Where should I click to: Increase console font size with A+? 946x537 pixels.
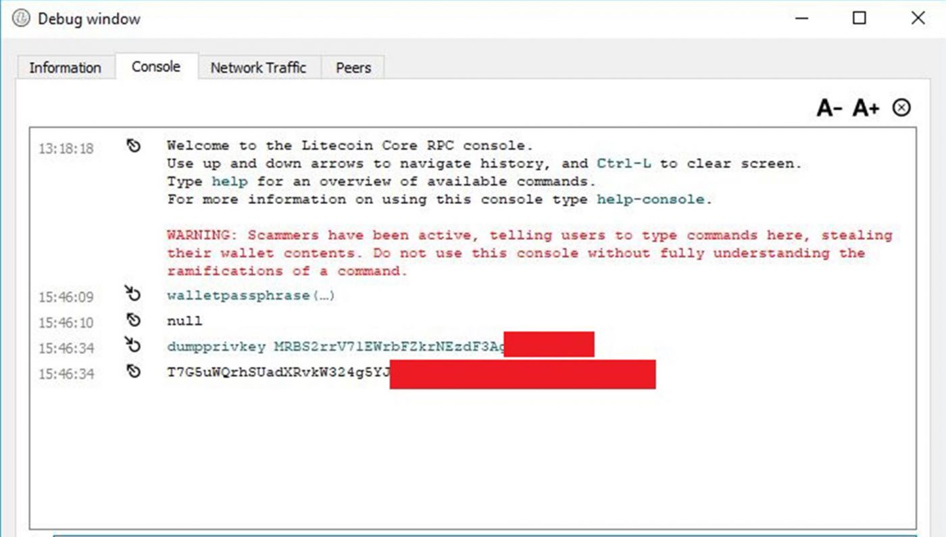pyautogui.click(x=866, y=108)
